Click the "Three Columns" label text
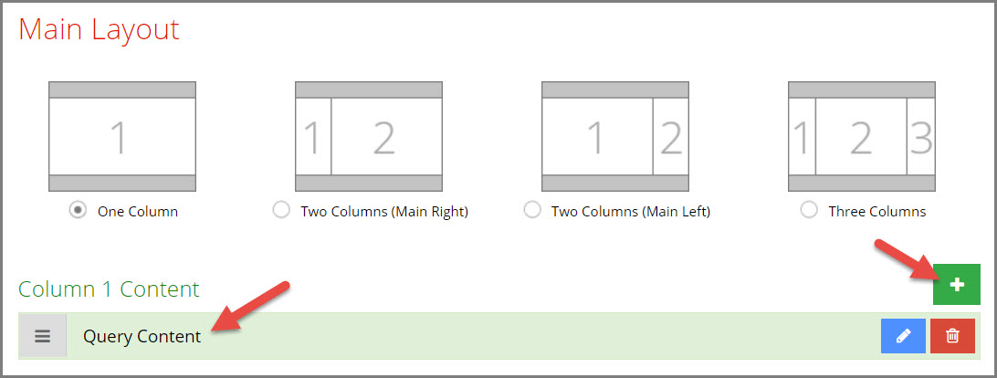997x378 pixels. [x=877, y=212]
